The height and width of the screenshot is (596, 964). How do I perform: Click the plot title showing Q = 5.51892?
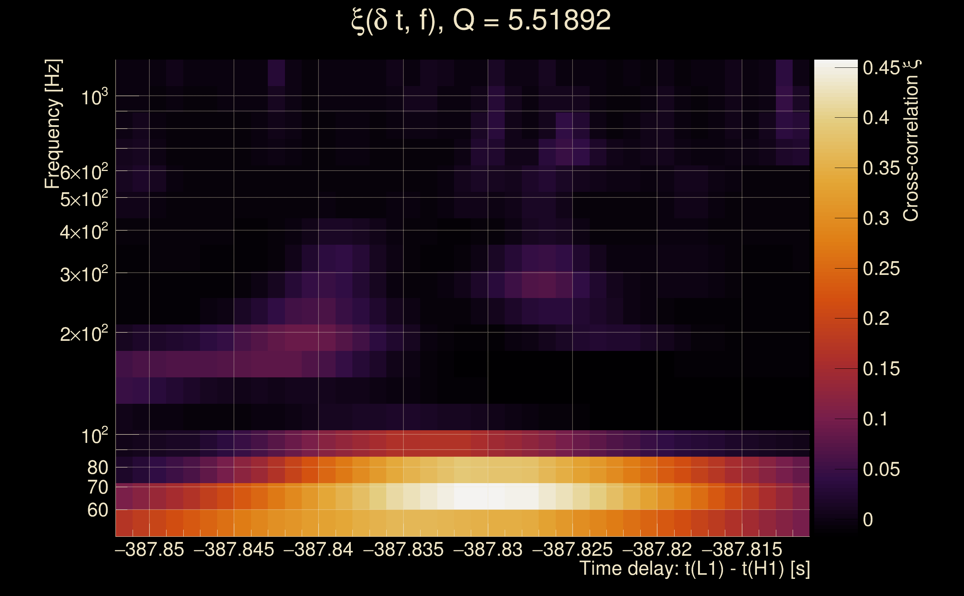[x=481, y=20]
